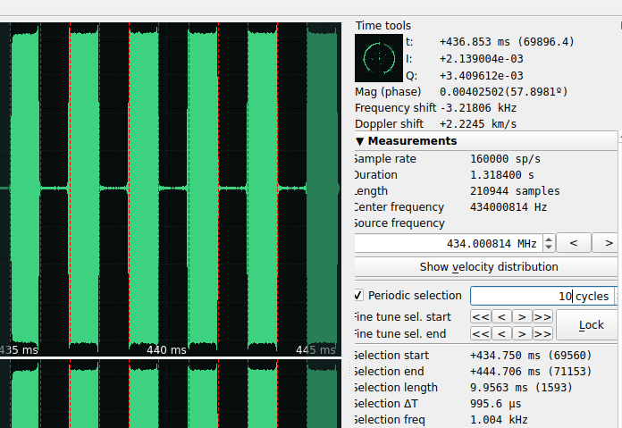The image size is (622, 428).
Task: Click the source frequency MHz input field
Action: [x=446, y=243]
